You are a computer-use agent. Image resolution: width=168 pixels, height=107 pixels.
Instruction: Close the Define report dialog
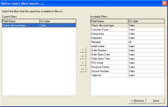164,4
